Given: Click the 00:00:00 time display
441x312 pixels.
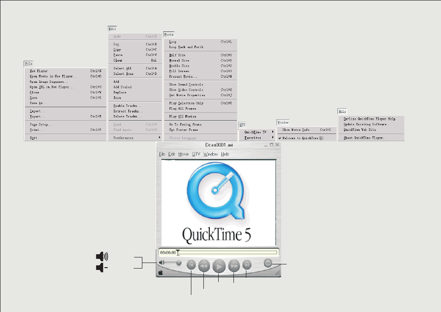Looking at the screenshot, I should point(168,253).
